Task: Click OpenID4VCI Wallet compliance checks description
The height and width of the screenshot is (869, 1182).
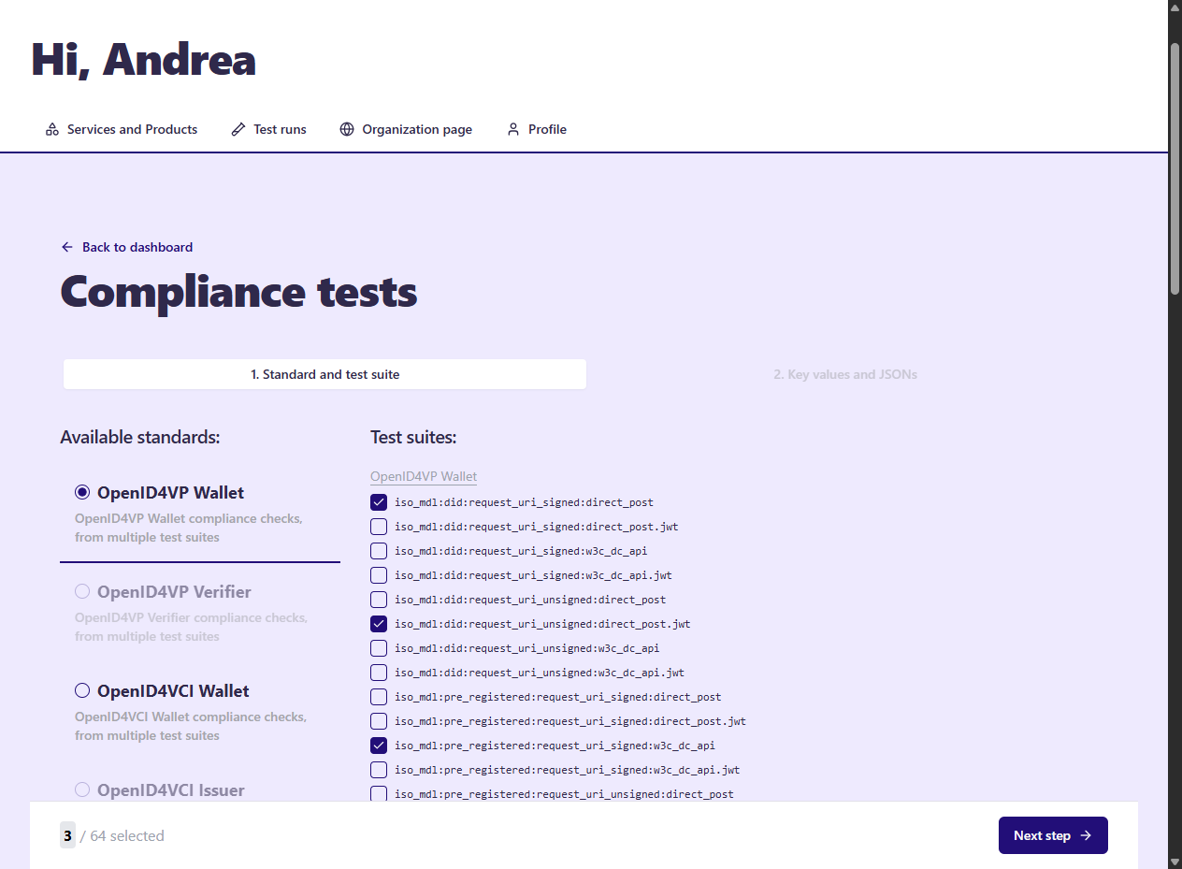Action: coord(191,726)
